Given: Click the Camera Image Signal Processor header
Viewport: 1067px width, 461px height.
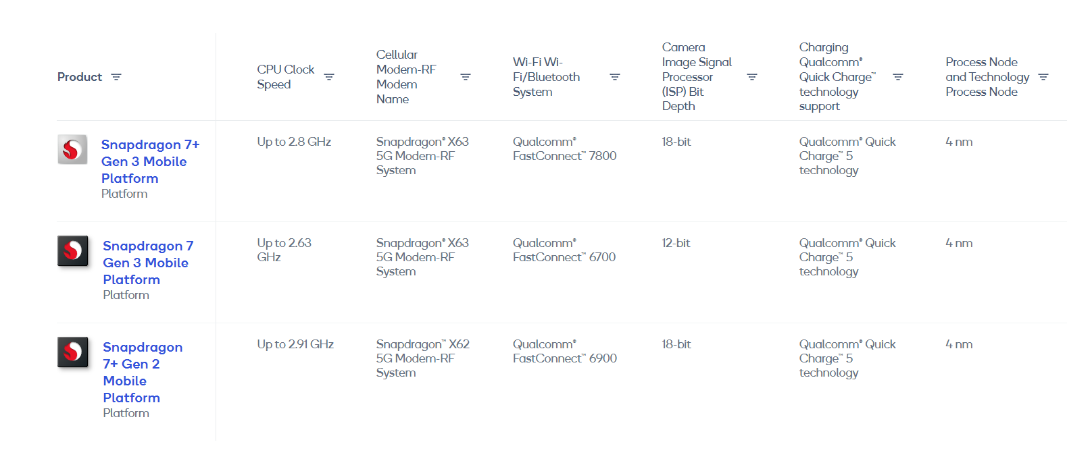Looking at the screenshot, I should [697, 77].
